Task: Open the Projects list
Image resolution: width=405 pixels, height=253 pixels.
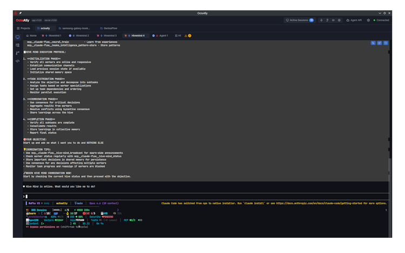Action: (x=23, y=28)
